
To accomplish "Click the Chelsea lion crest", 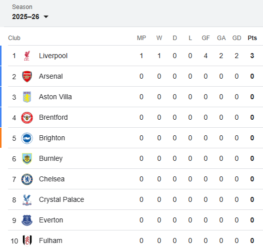I will tap(27, 179).
